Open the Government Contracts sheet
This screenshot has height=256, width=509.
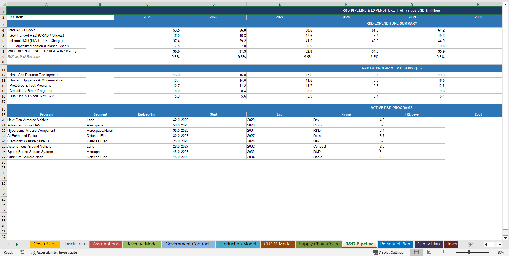[x=188, y=244]
